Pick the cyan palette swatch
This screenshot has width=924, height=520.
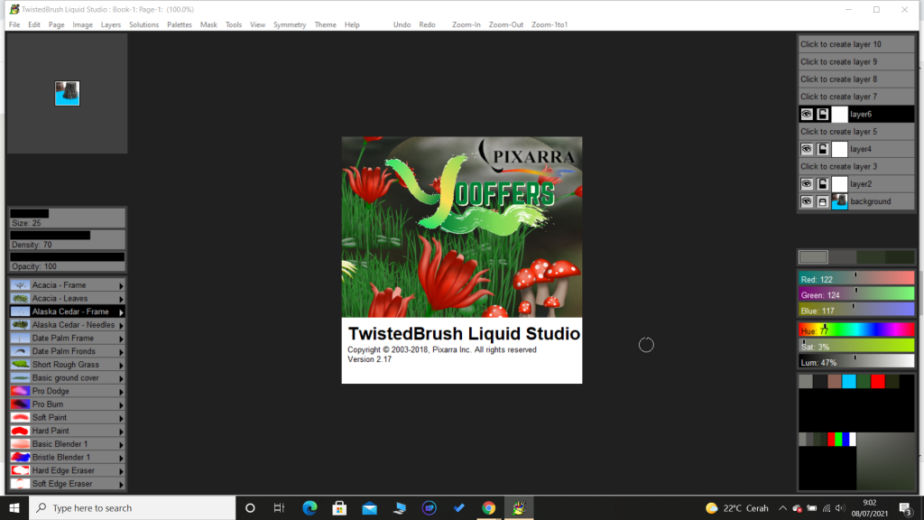(x=848, y=382)
